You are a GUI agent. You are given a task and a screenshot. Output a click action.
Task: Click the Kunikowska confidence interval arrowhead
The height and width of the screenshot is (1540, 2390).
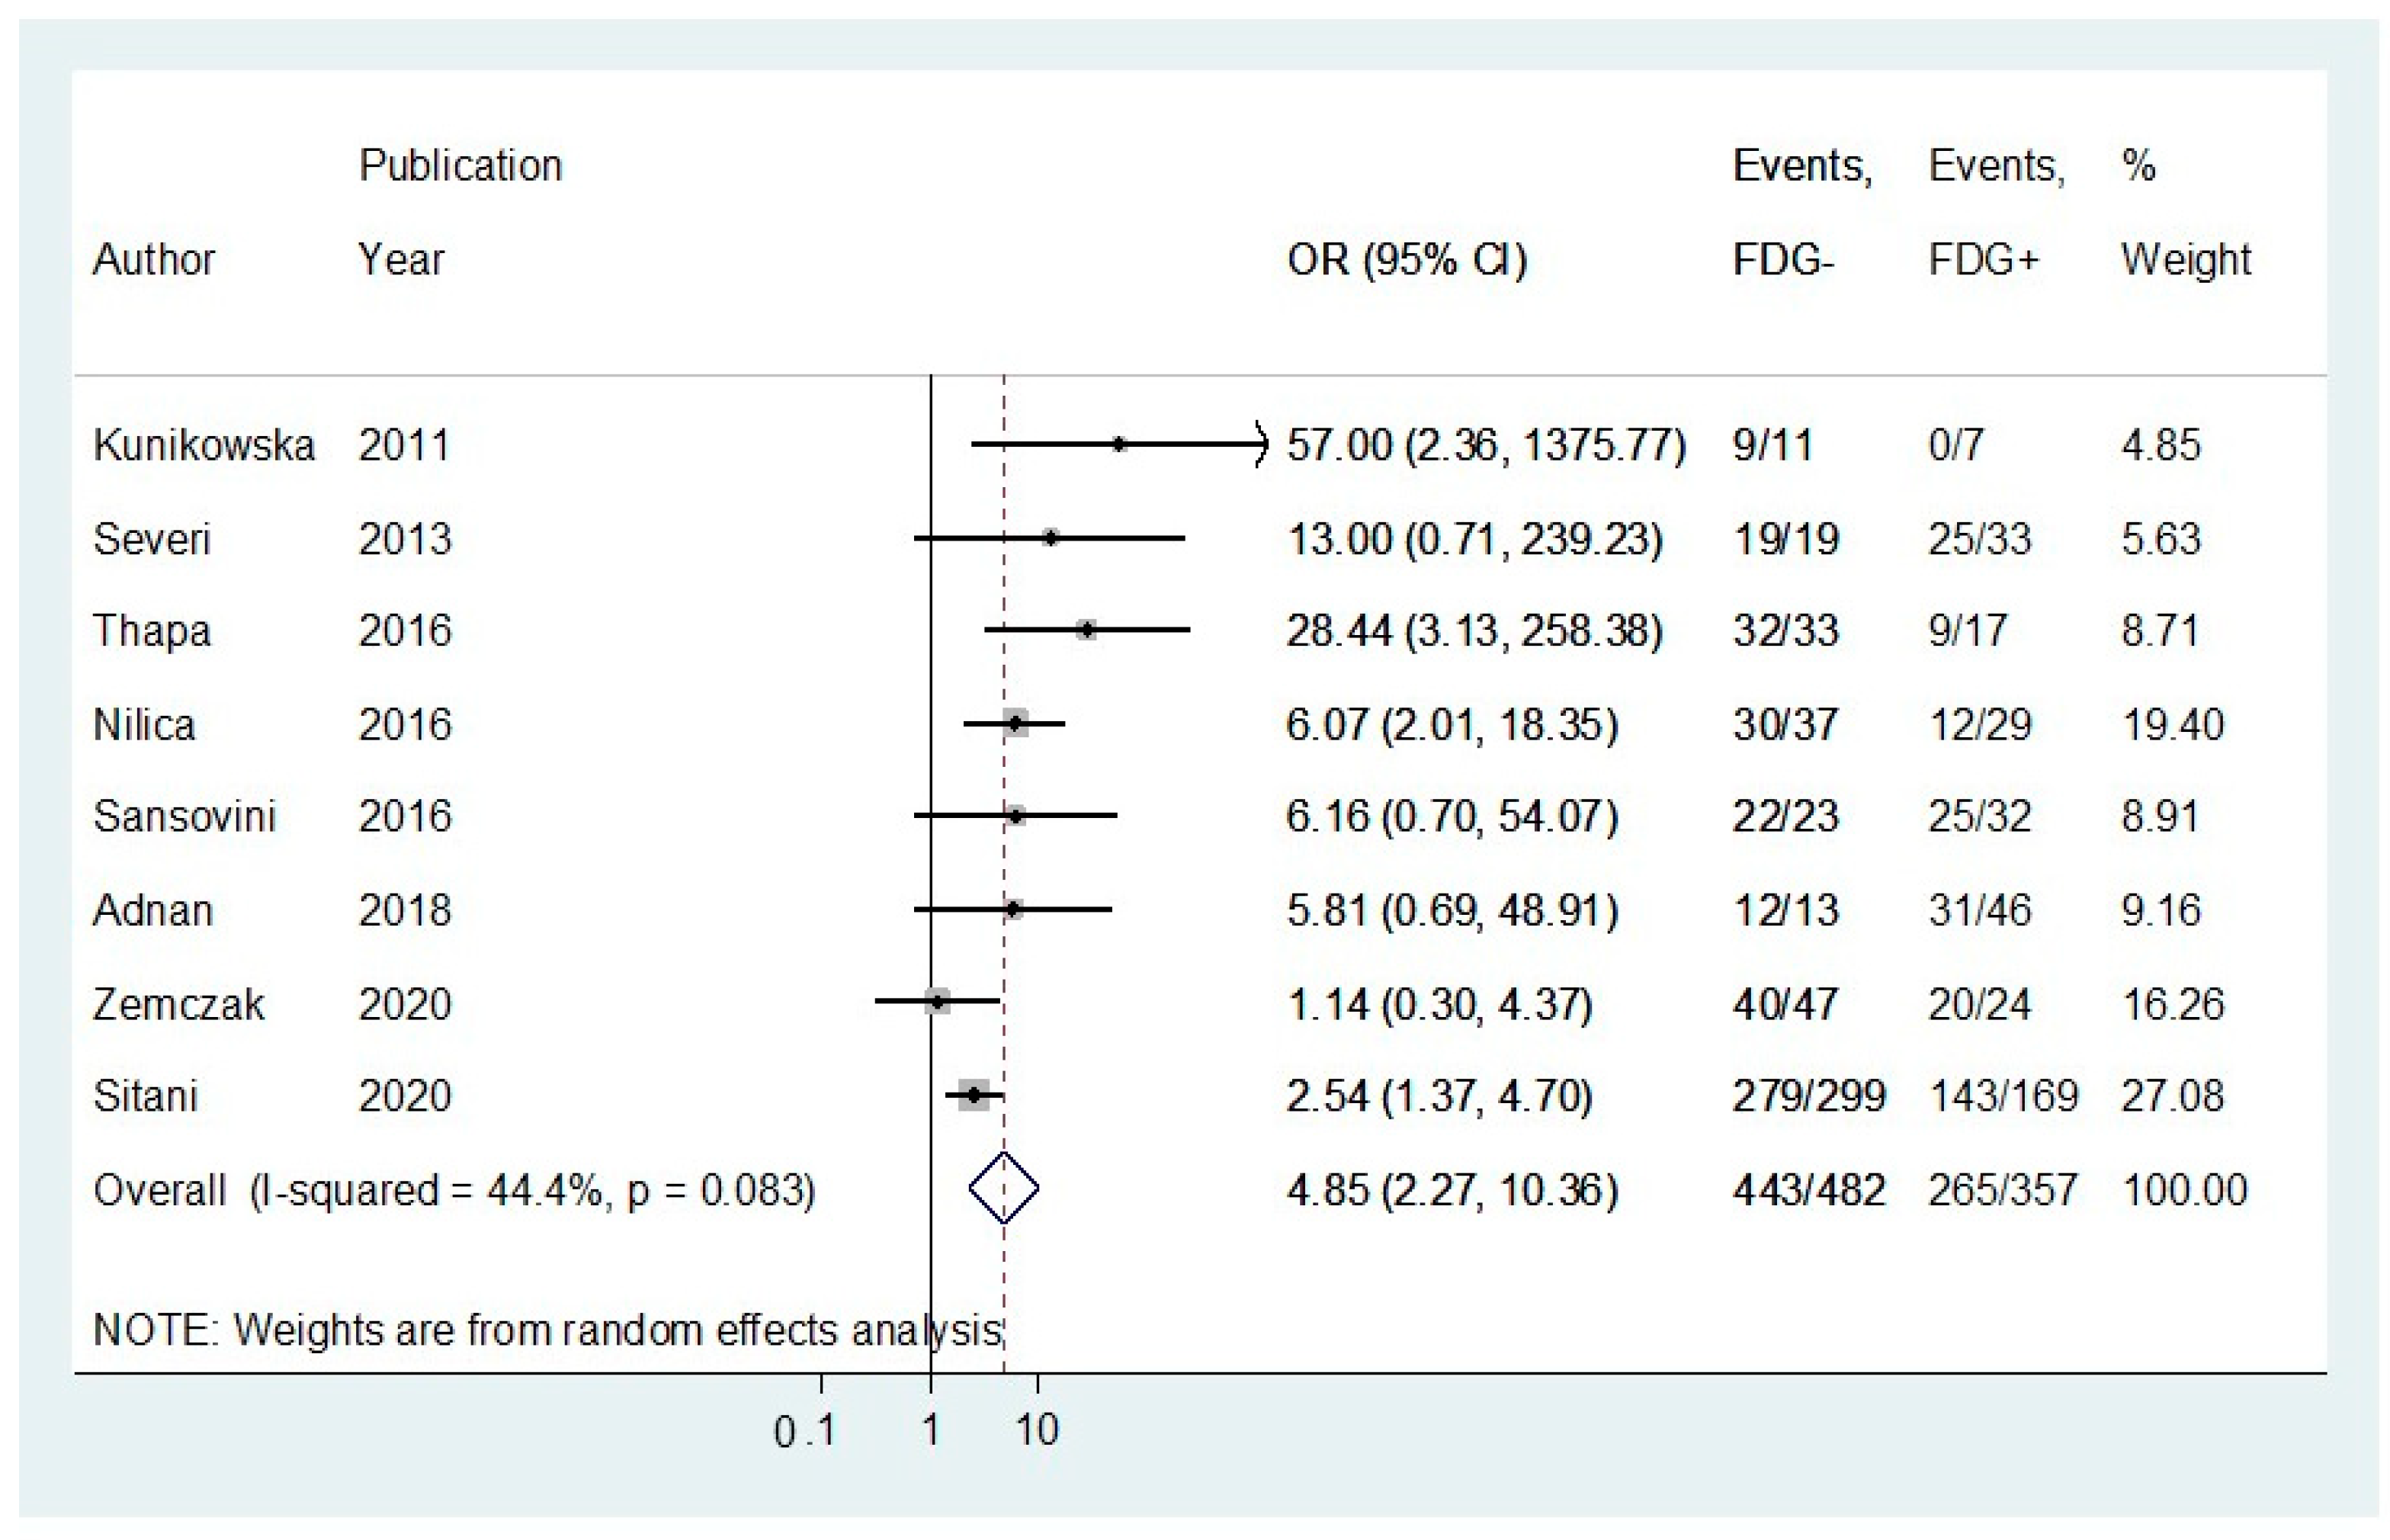click(1260, 444)
